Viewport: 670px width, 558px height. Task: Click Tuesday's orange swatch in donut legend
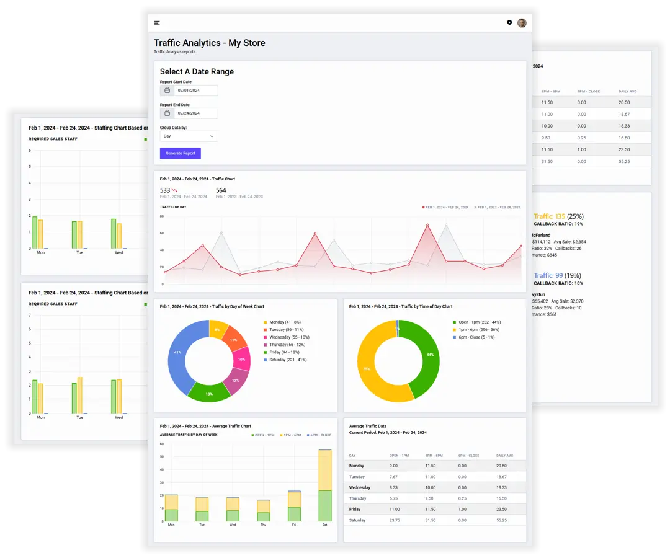tap(266, 330)
